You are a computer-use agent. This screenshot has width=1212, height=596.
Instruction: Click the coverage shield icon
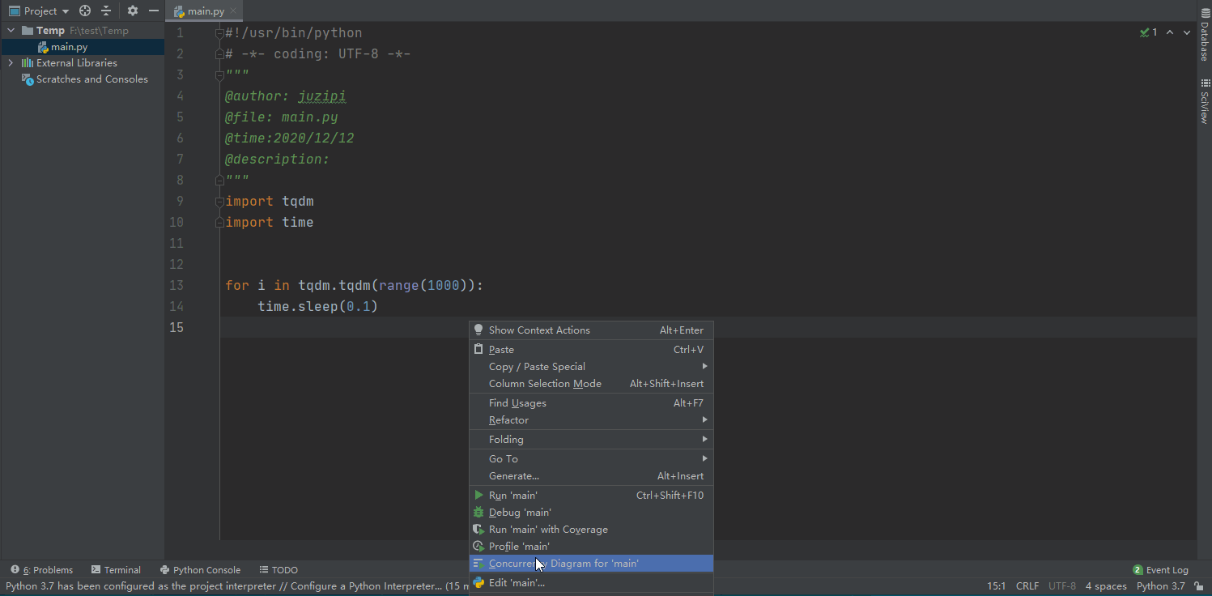click(x=478, y=530)
